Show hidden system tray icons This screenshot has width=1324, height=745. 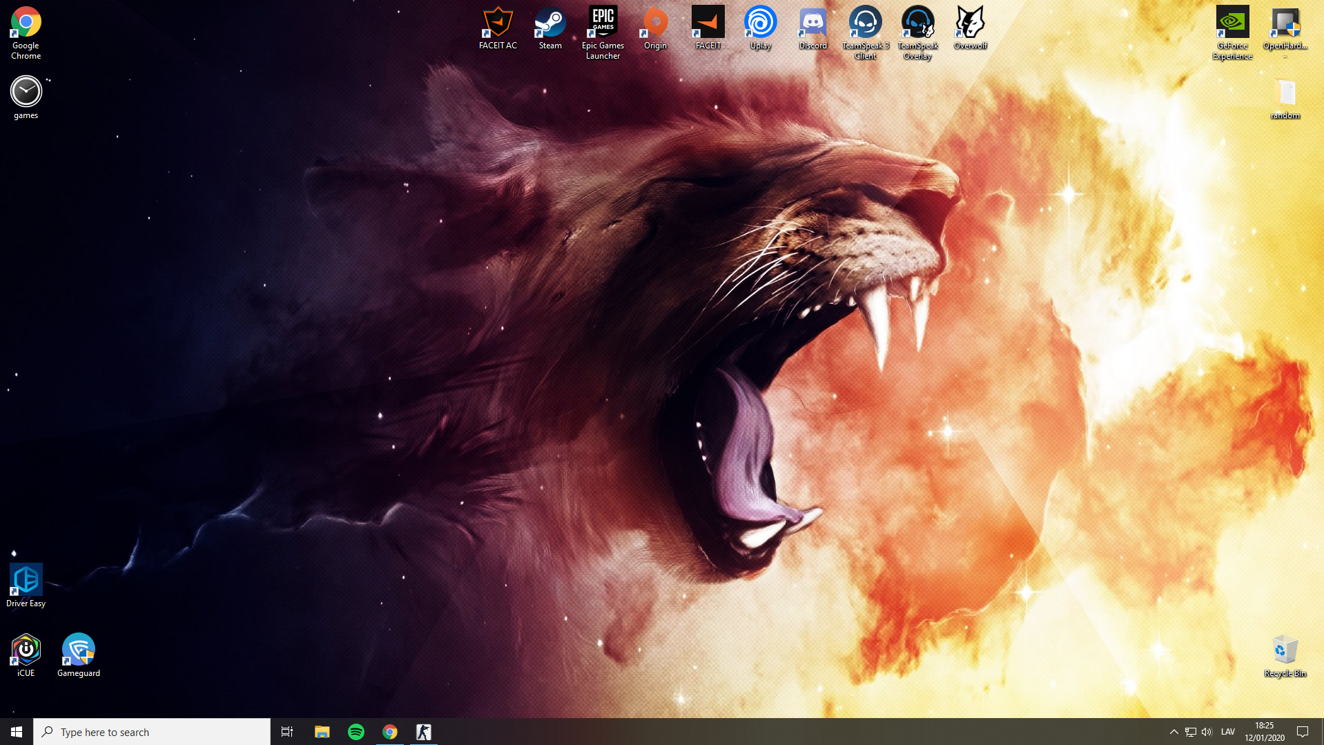(x=1174, y=731)
